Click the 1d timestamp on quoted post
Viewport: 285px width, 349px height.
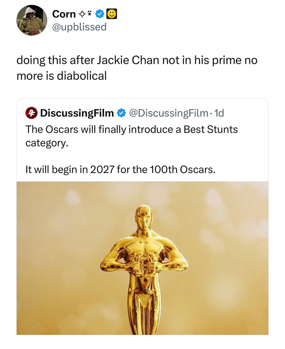(219, 113)
